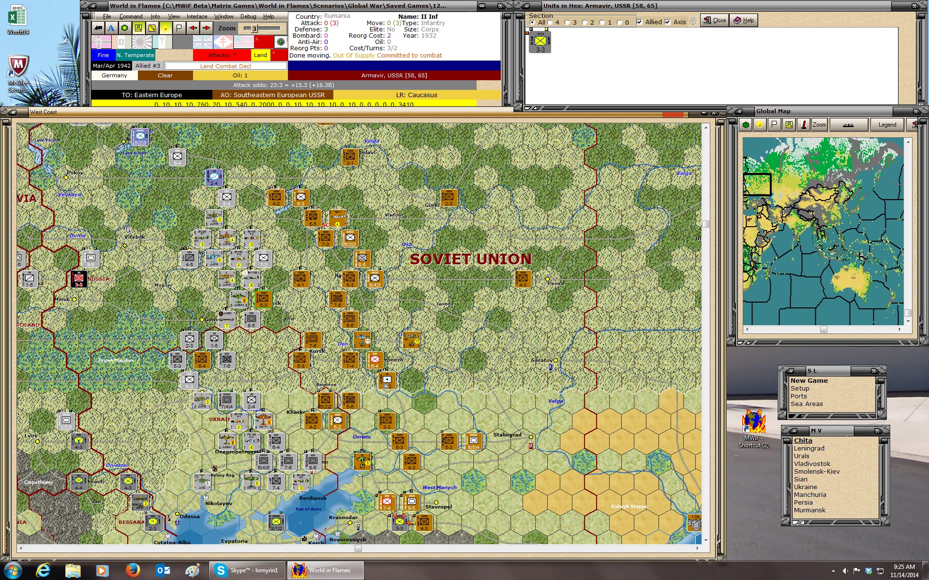The width and height of the screenshot is (929, 580).
Task: Click the blue letter A toolbar icon
Action: pos(111,28)
